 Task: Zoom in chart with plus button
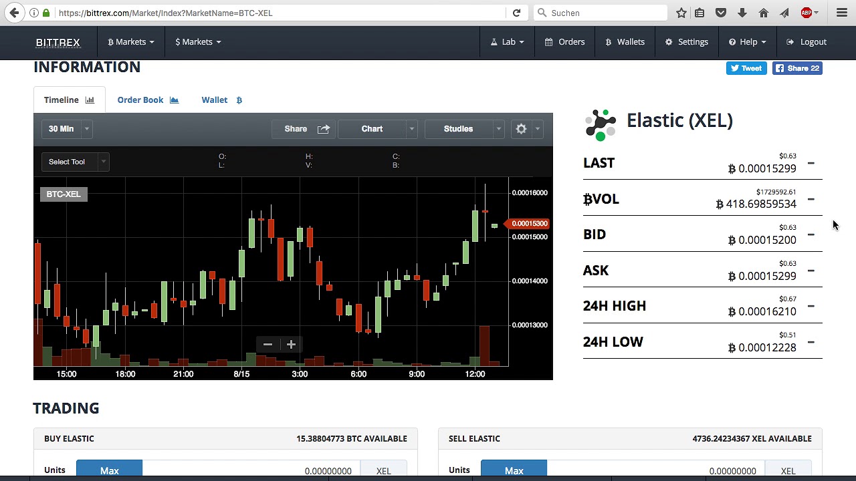click(x=291, y=345)
